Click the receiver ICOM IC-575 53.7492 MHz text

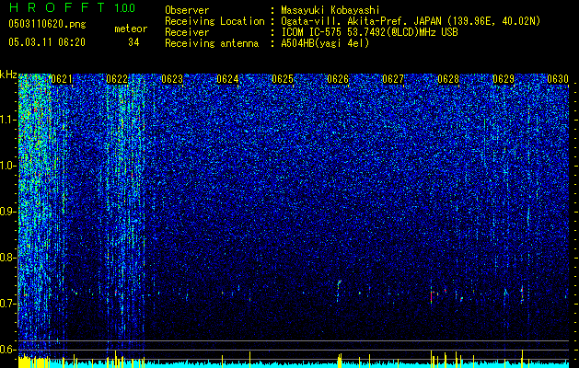369,32
